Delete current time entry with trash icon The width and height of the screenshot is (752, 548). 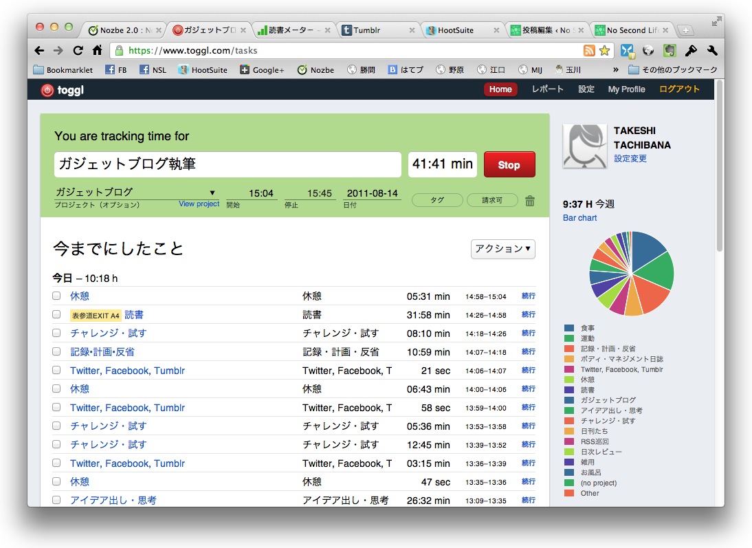(530, 201)
